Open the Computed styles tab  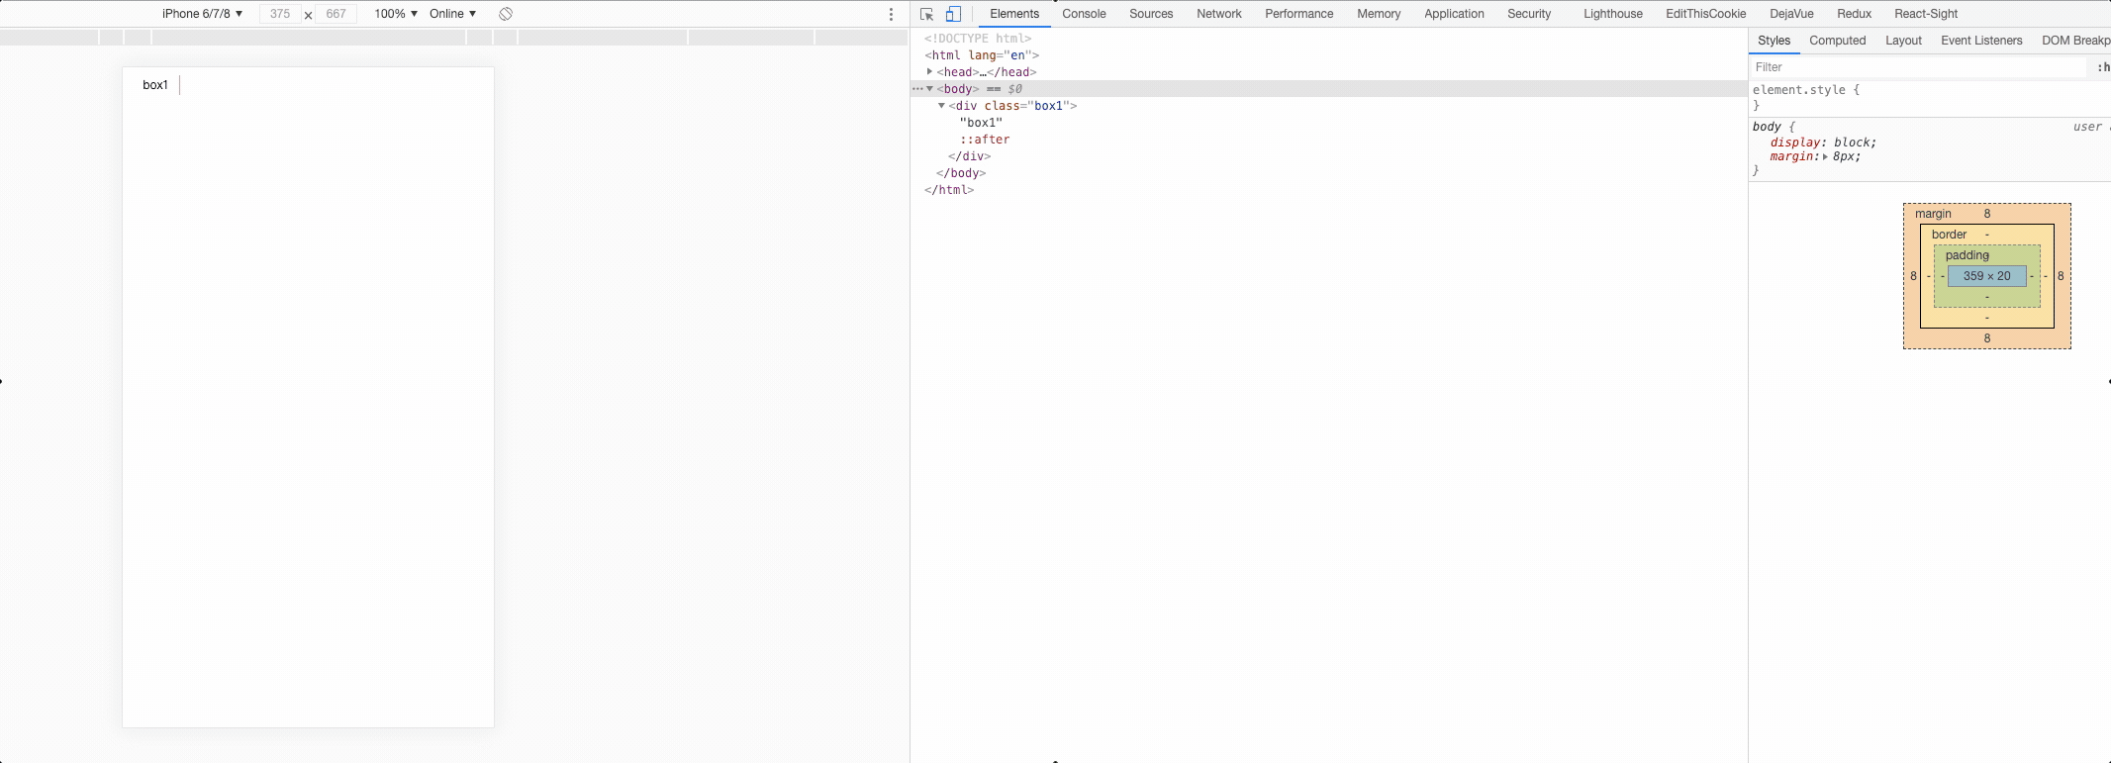click(1837, 41)
